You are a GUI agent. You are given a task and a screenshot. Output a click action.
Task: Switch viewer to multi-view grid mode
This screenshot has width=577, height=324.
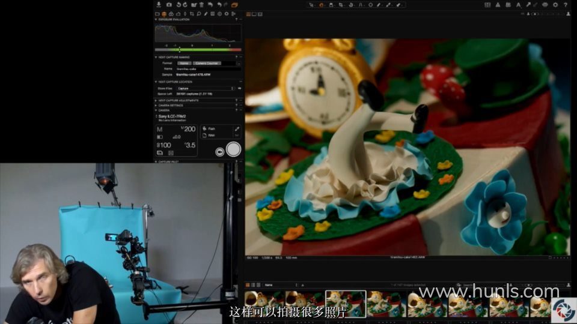(x=248, y=14)
